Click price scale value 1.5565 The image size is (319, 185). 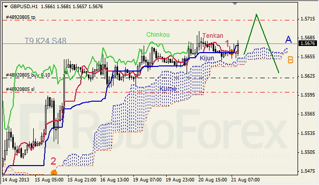[x=308, y=114]
